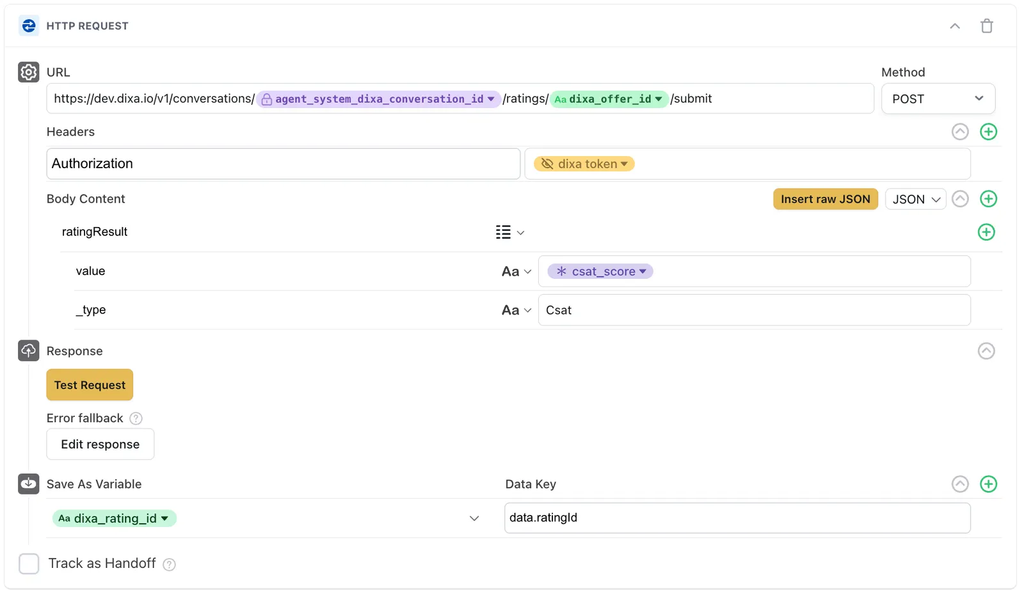Collapse the Save As Variable section
Viewport: 1024px width, 598px height.
(960, 484)
